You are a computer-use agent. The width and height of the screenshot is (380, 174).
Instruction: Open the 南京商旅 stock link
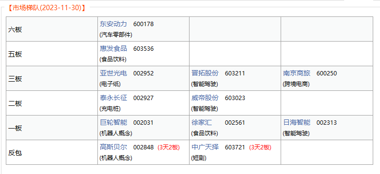click(x=297, y=73)
